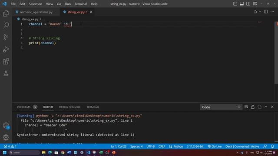Open the Help menu
The image size is (278, 156).
click(94, 4)
